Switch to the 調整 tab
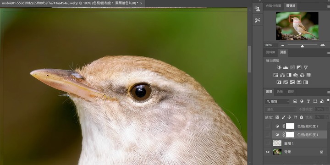Screen dimensions: 330x165 pyautogui.click(x=283, y=52)
